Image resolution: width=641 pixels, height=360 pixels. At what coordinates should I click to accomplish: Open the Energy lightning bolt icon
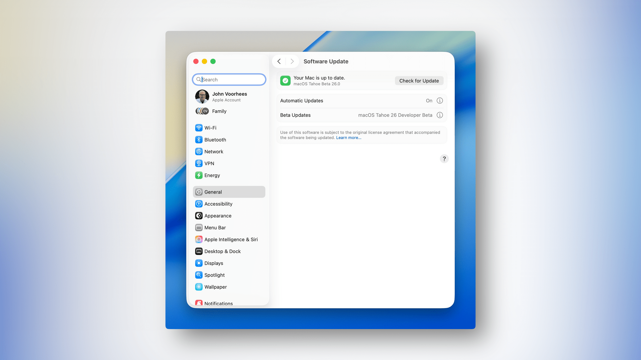199,175
